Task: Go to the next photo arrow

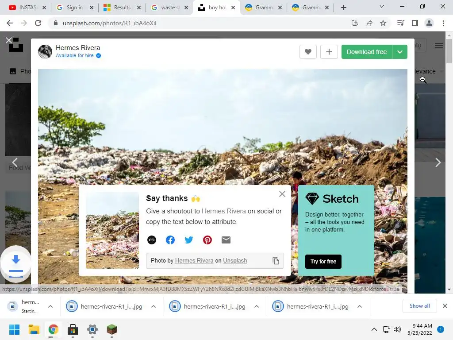Action: [438, 162]
